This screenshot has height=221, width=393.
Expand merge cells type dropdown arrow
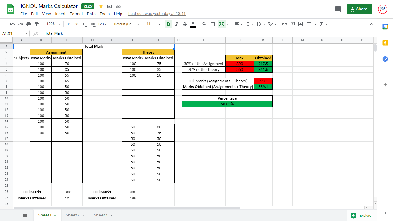[x=228, y=24]
